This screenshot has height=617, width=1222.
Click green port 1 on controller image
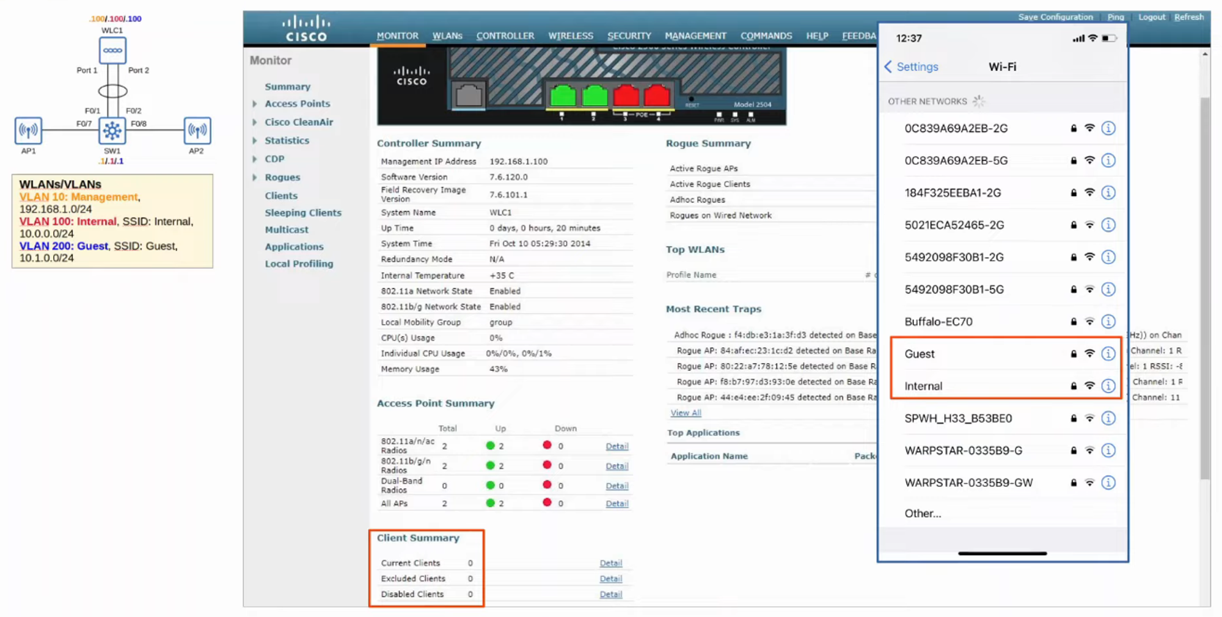(563, 96)
